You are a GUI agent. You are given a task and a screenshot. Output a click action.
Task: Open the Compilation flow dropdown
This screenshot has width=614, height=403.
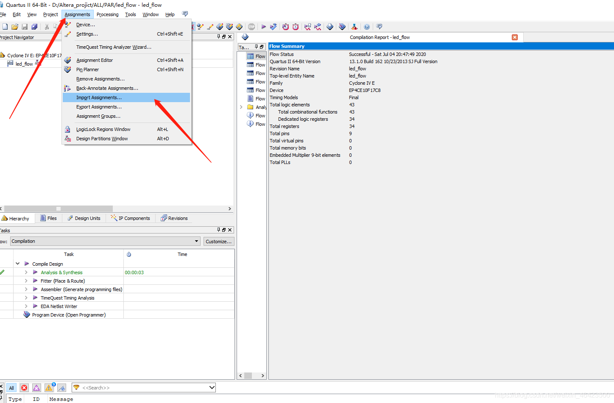click(x=196, y=241)
